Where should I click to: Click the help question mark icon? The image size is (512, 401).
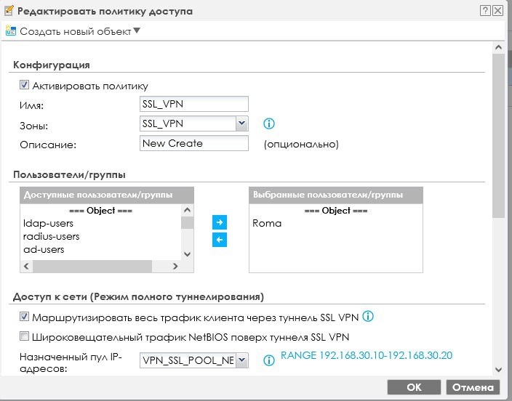(x=484, y=11)
